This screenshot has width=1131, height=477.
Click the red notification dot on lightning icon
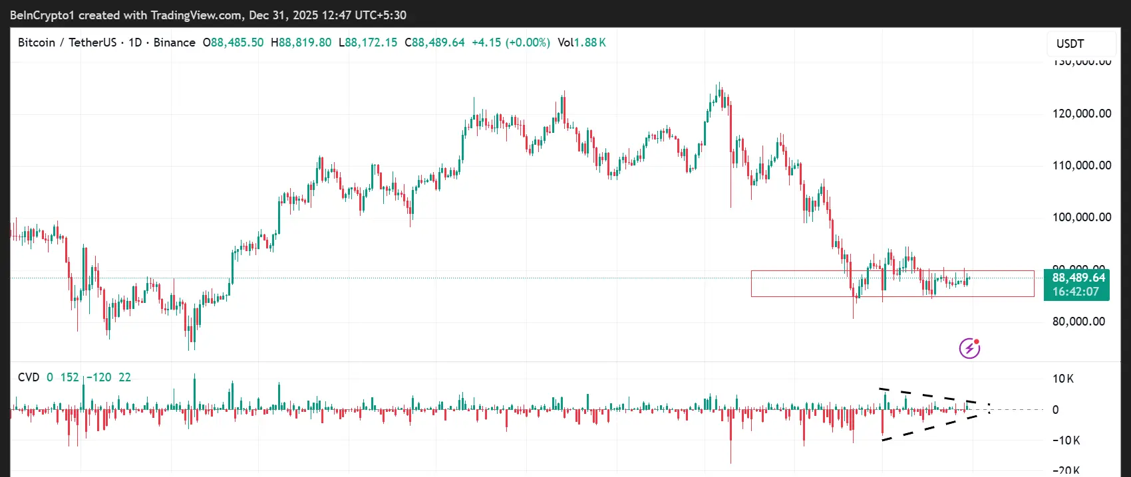coord(977,341)
